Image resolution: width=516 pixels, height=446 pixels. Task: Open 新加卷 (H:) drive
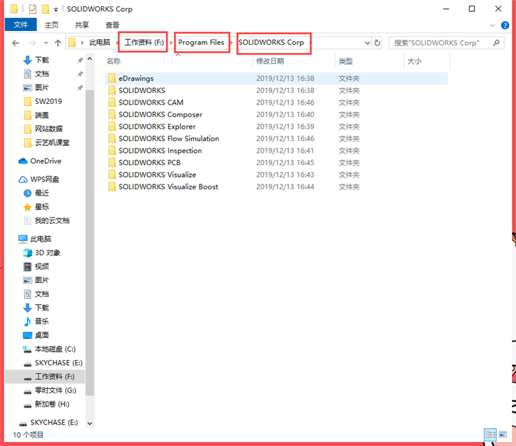click(46, 404)
